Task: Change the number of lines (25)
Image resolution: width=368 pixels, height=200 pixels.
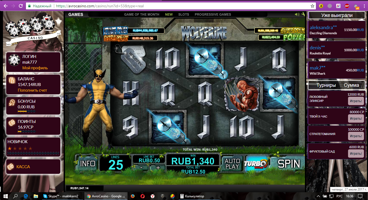Action: pos(115,163)
